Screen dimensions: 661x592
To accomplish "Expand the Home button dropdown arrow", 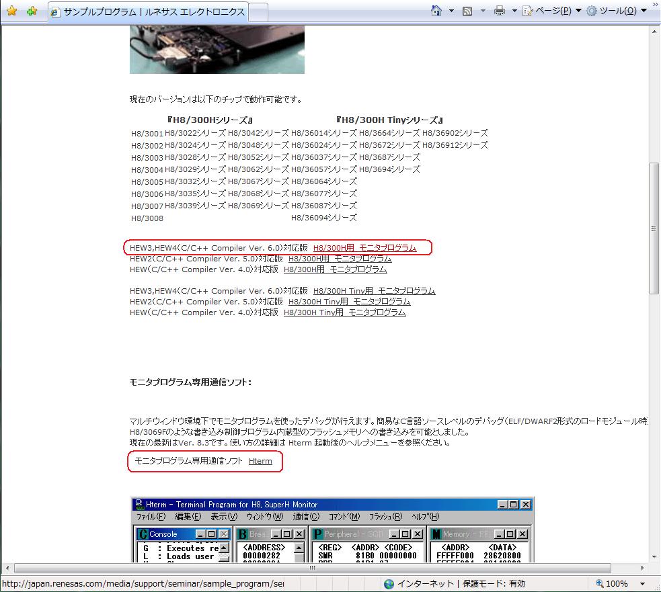I will pos(451,11).
